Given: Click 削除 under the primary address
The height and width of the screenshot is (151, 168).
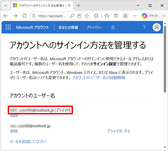Looking at the screenshot, I should click(14, 116).
